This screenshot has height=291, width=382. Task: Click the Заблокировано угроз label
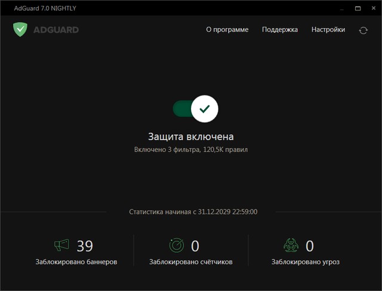coord(306,262)
